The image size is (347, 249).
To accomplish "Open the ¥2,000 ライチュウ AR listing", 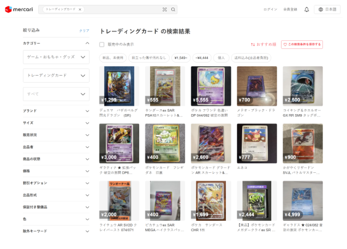I will pos(119,201).
